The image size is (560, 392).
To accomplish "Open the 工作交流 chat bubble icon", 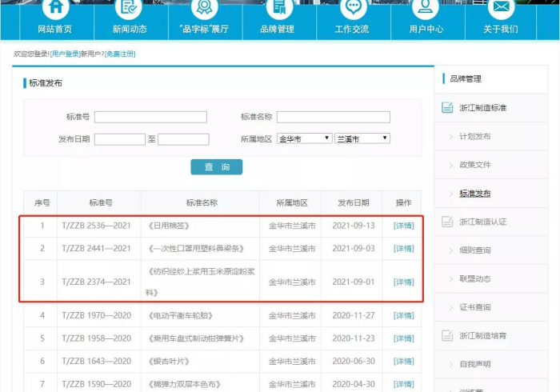I will click(352, 8).
